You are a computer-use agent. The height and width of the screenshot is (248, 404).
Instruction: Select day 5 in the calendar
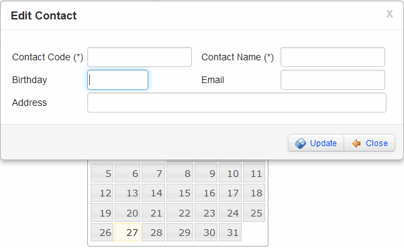tap(102, 173)
